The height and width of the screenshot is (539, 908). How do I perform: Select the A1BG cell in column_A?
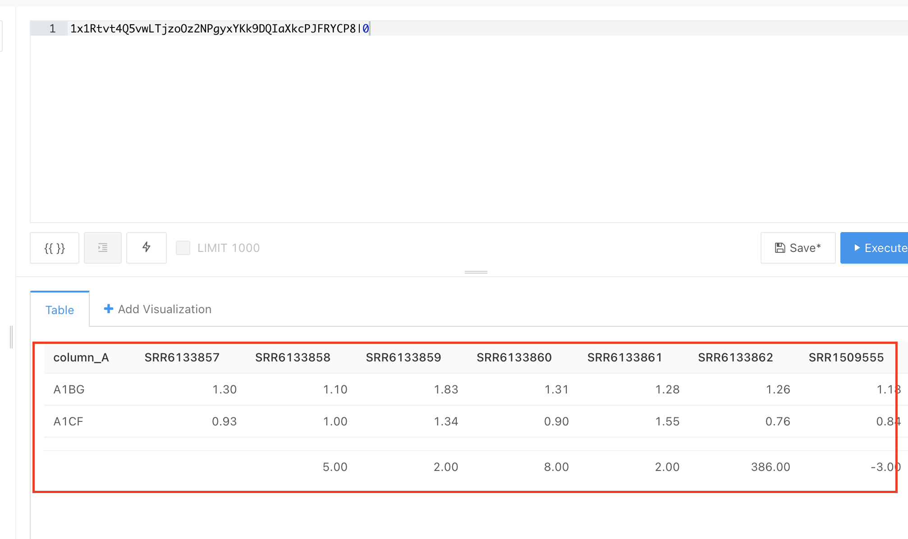pyautogui.click(x=68, y=389)
